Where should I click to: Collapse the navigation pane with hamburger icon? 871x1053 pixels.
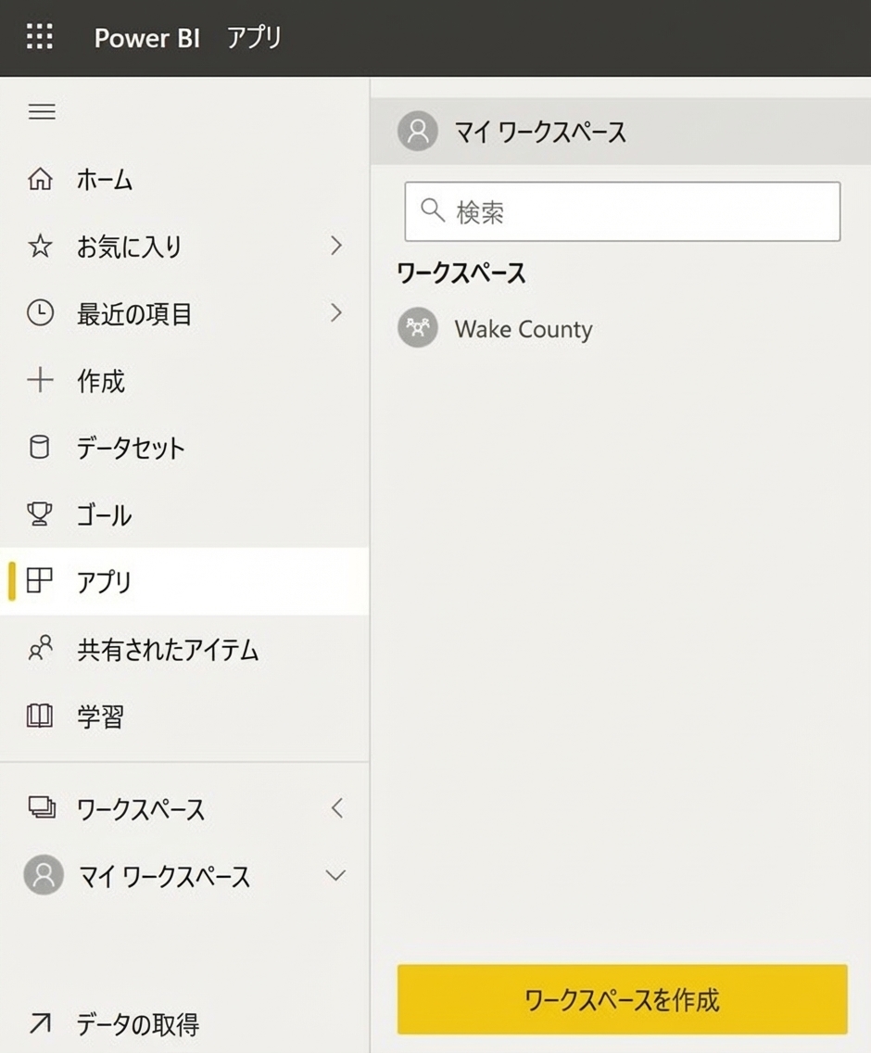tap(42, 111)
